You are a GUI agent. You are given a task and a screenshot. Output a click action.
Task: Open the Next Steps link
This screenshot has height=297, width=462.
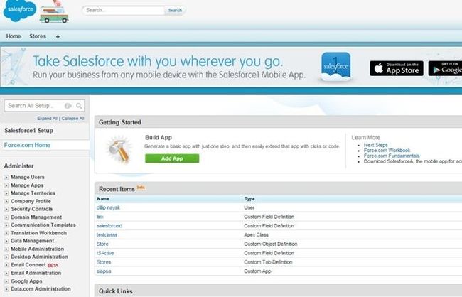(376, 145)
